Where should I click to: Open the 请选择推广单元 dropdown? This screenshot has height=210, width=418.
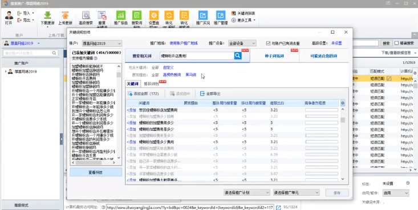point(296,192)
